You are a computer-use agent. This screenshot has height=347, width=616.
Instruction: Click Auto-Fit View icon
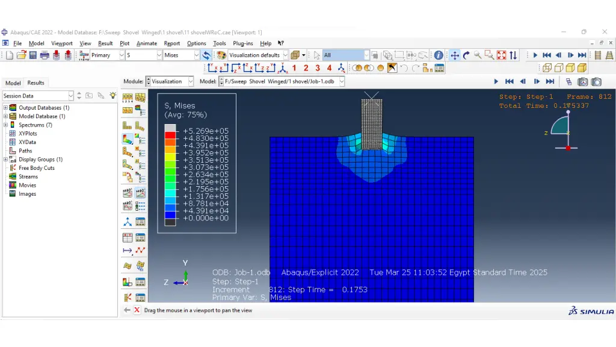pyautogui.click(x=501, y=55)
